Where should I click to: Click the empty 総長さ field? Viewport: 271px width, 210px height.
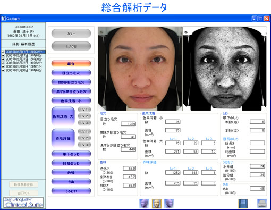click(x=257, y=143)
